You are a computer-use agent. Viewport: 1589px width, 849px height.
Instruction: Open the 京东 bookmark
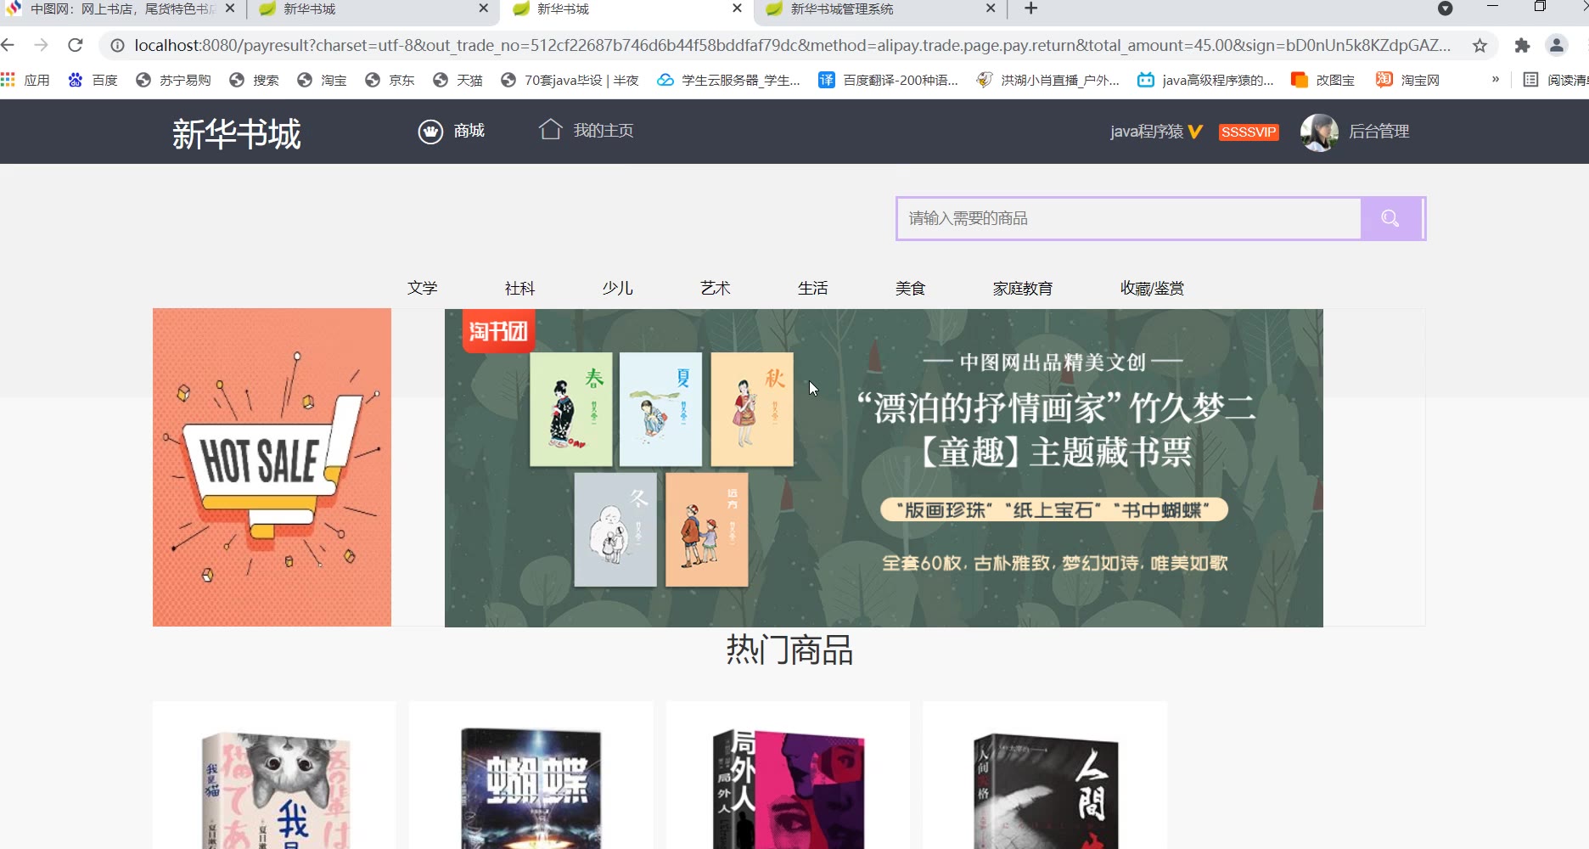[390, 80]
